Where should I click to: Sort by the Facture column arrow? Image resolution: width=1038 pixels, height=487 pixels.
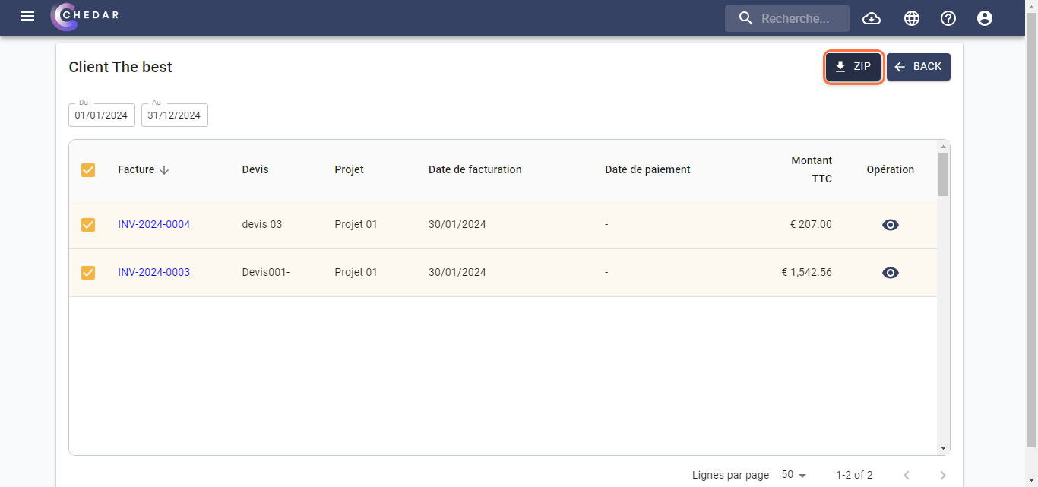(x=164, y=170)
